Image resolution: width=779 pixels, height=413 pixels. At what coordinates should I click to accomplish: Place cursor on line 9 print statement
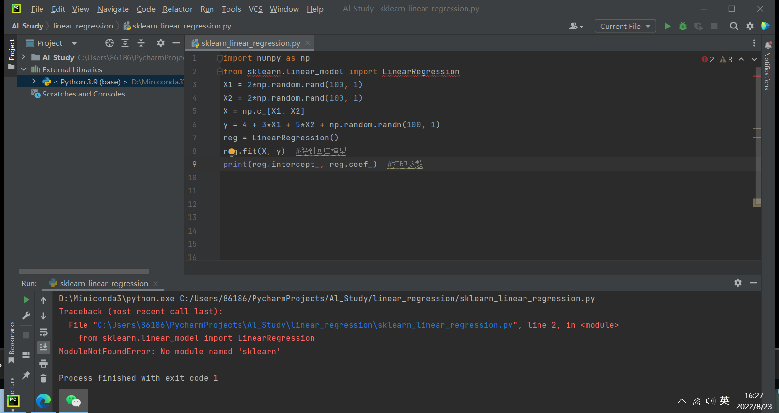[300, 165]
